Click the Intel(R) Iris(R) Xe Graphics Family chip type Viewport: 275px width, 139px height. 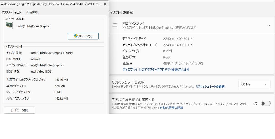click(51, 53)
